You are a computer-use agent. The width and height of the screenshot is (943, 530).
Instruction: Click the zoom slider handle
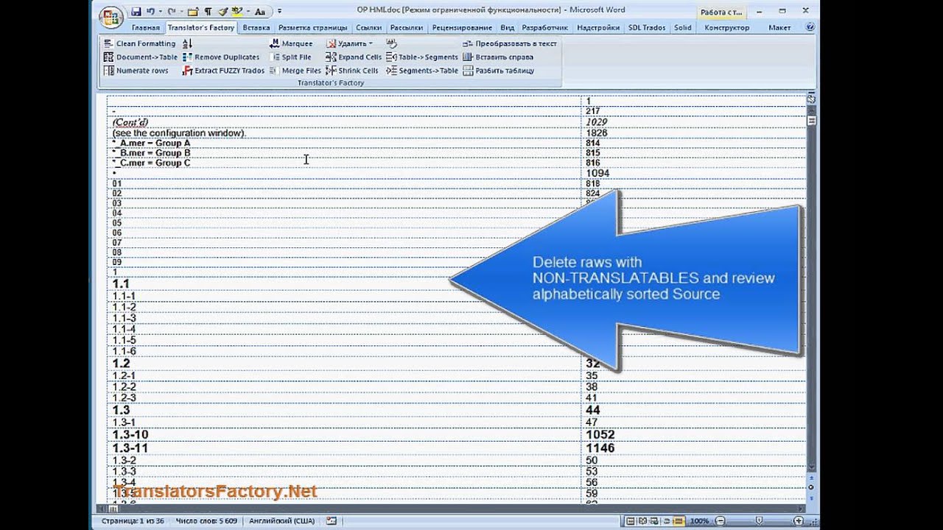coord(759,520)
